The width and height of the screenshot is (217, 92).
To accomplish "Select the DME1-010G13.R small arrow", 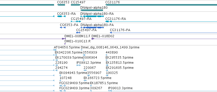I will 65,44.
